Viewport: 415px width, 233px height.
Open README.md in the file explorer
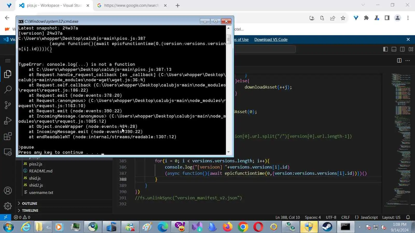click(x=40, y=171)
